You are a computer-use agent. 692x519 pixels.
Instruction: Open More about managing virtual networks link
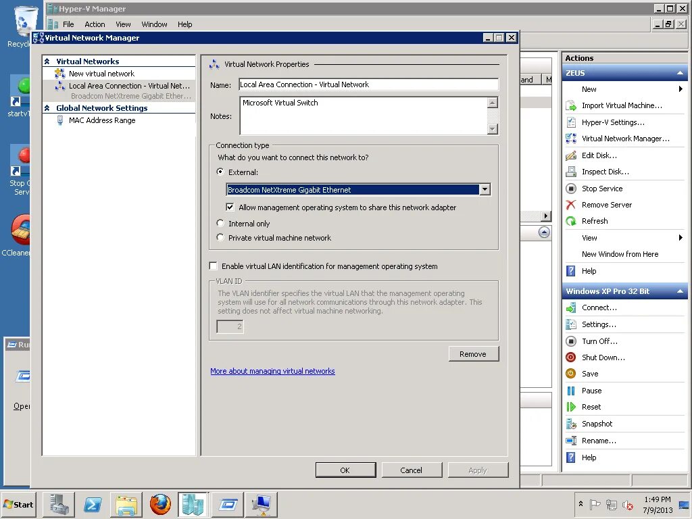pos(272,371)
